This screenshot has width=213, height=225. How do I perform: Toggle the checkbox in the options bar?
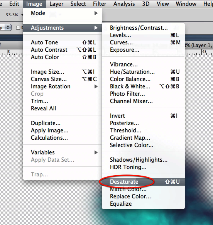coord(18,28)
